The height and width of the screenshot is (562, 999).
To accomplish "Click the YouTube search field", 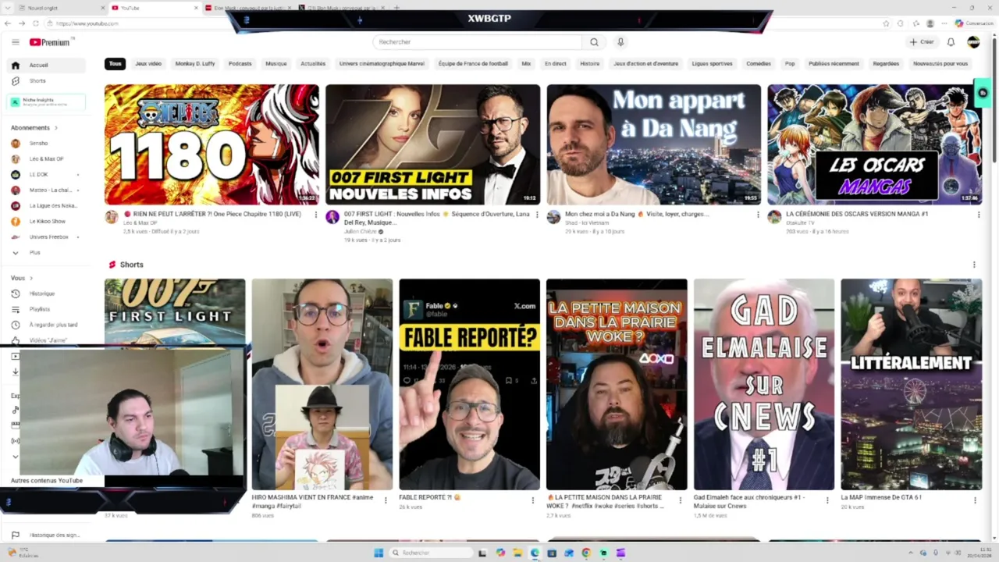I will [x=478, y=42].
